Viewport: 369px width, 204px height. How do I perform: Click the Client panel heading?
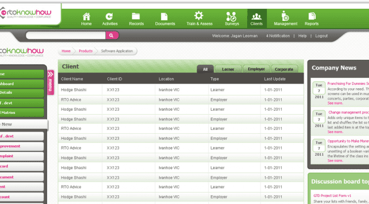coord(70,66)
